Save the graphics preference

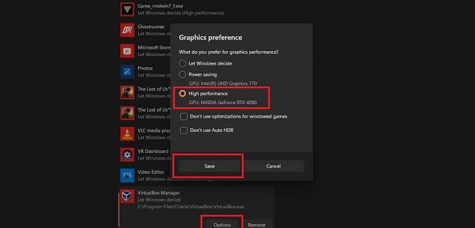[209, 166]
